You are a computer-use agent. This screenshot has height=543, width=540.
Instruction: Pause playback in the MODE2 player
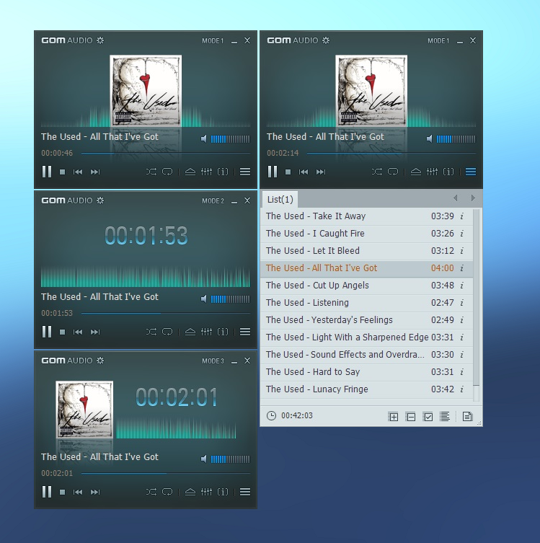47,332
